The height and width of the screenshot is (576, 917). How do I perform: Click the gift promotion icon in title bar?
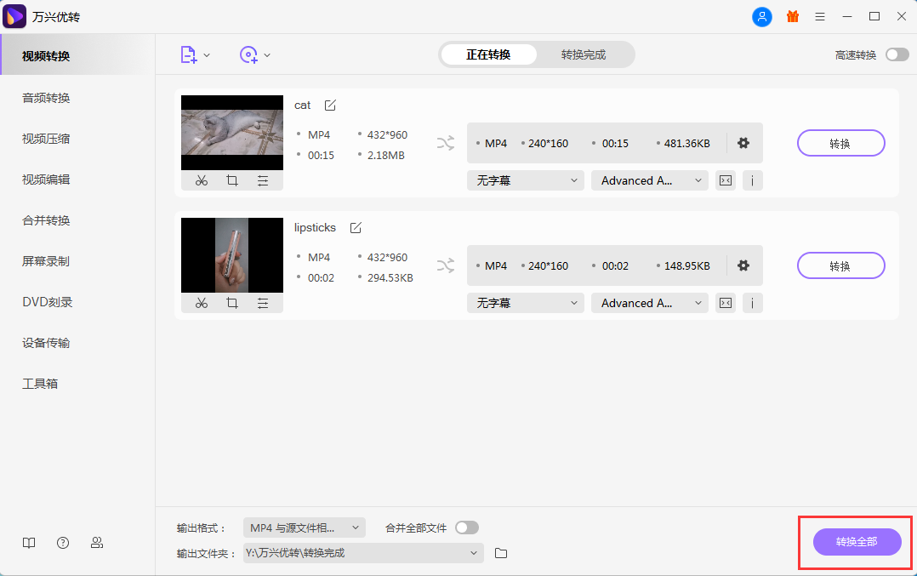click(x=793, y=16)
